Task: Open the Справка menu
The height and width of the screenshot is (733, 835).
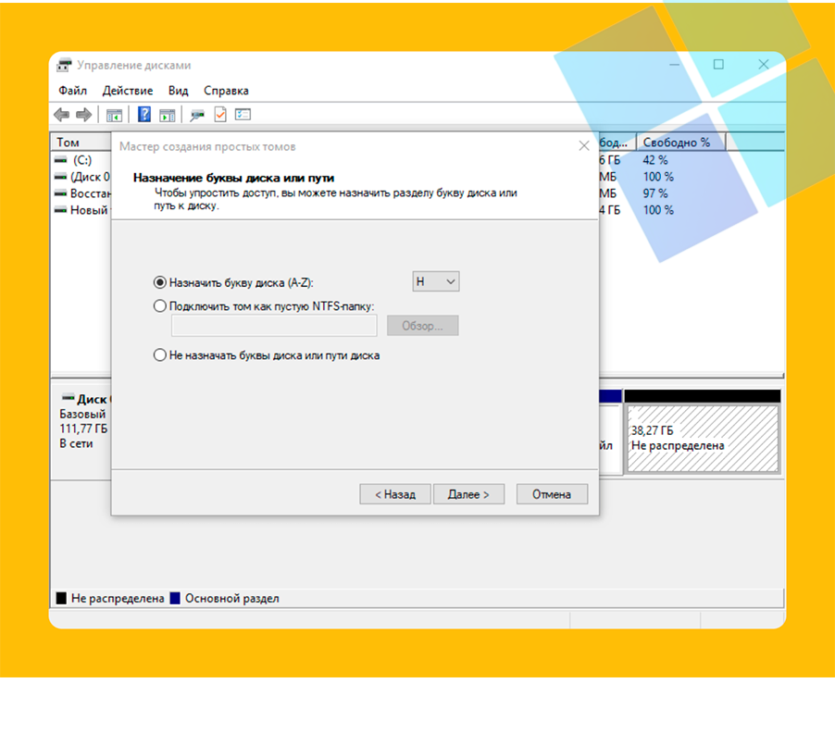Action: pyautogui.click(x=226, y=91)
